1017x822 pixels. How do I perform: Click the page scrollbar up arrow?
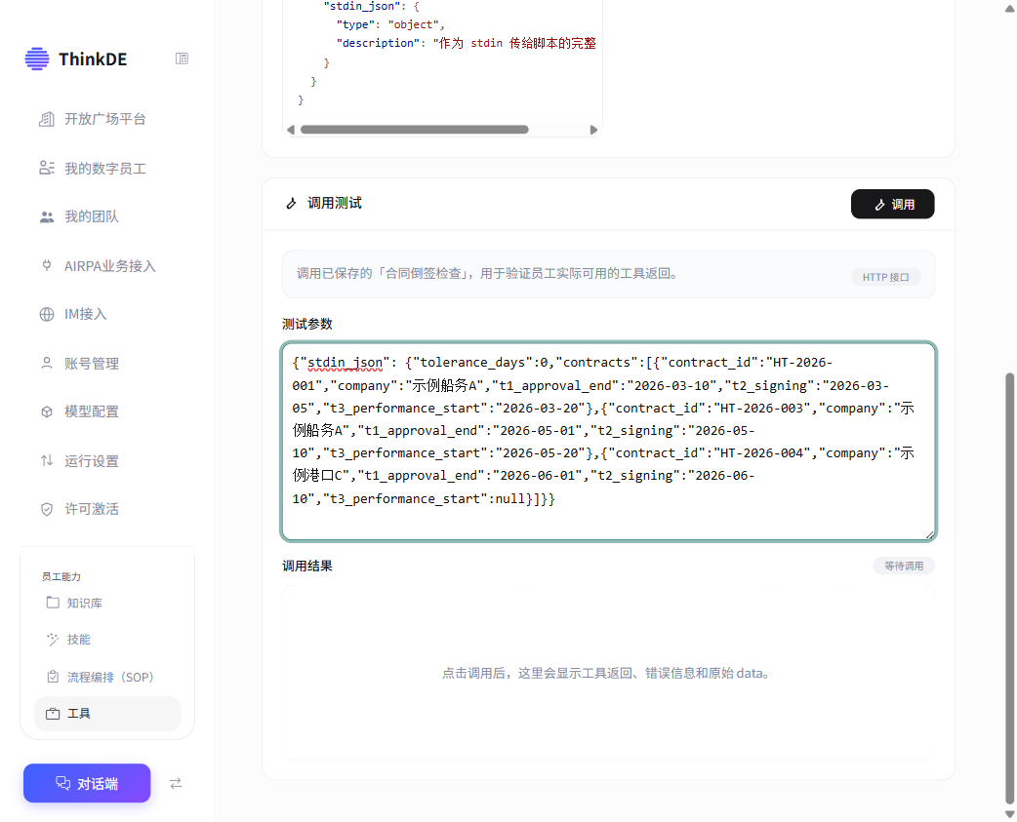coord(1010,8)
